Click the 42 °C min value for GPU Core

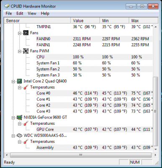click(115, 129)
